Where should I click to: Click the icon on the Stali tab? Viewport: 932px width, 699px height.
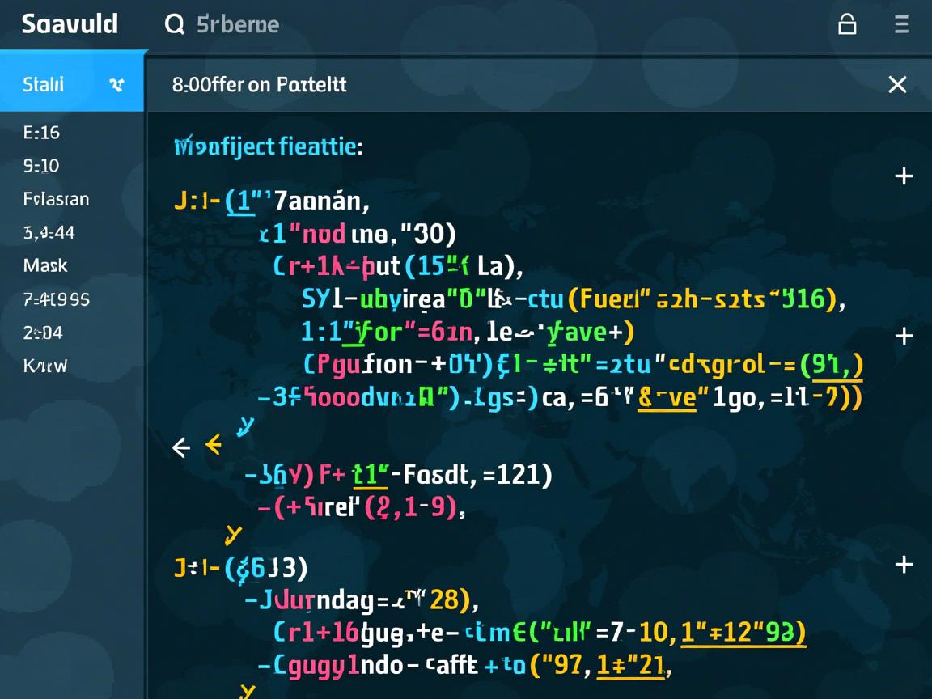[116, 84]
